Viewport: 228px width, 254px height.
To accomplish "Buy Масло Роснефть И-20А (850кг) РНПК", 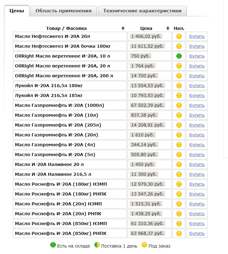I will coord(197,233).
